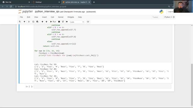Click the Jupyter logo
The height and width of the screenshot is (108, 193).
pos(26,11)
